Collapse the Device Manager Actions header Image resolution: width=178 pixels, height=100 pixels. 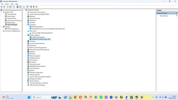coord(176,13)
